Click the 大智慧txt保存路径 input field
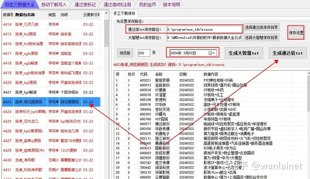310x179 pixels. 204,37
